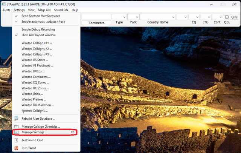Screen dimensions: 241x153
Task: Toggle Hide Adif Import window
Action: (x=46, y=35)
